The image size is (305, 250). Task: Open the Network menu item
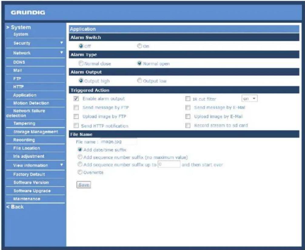point(22,53)
